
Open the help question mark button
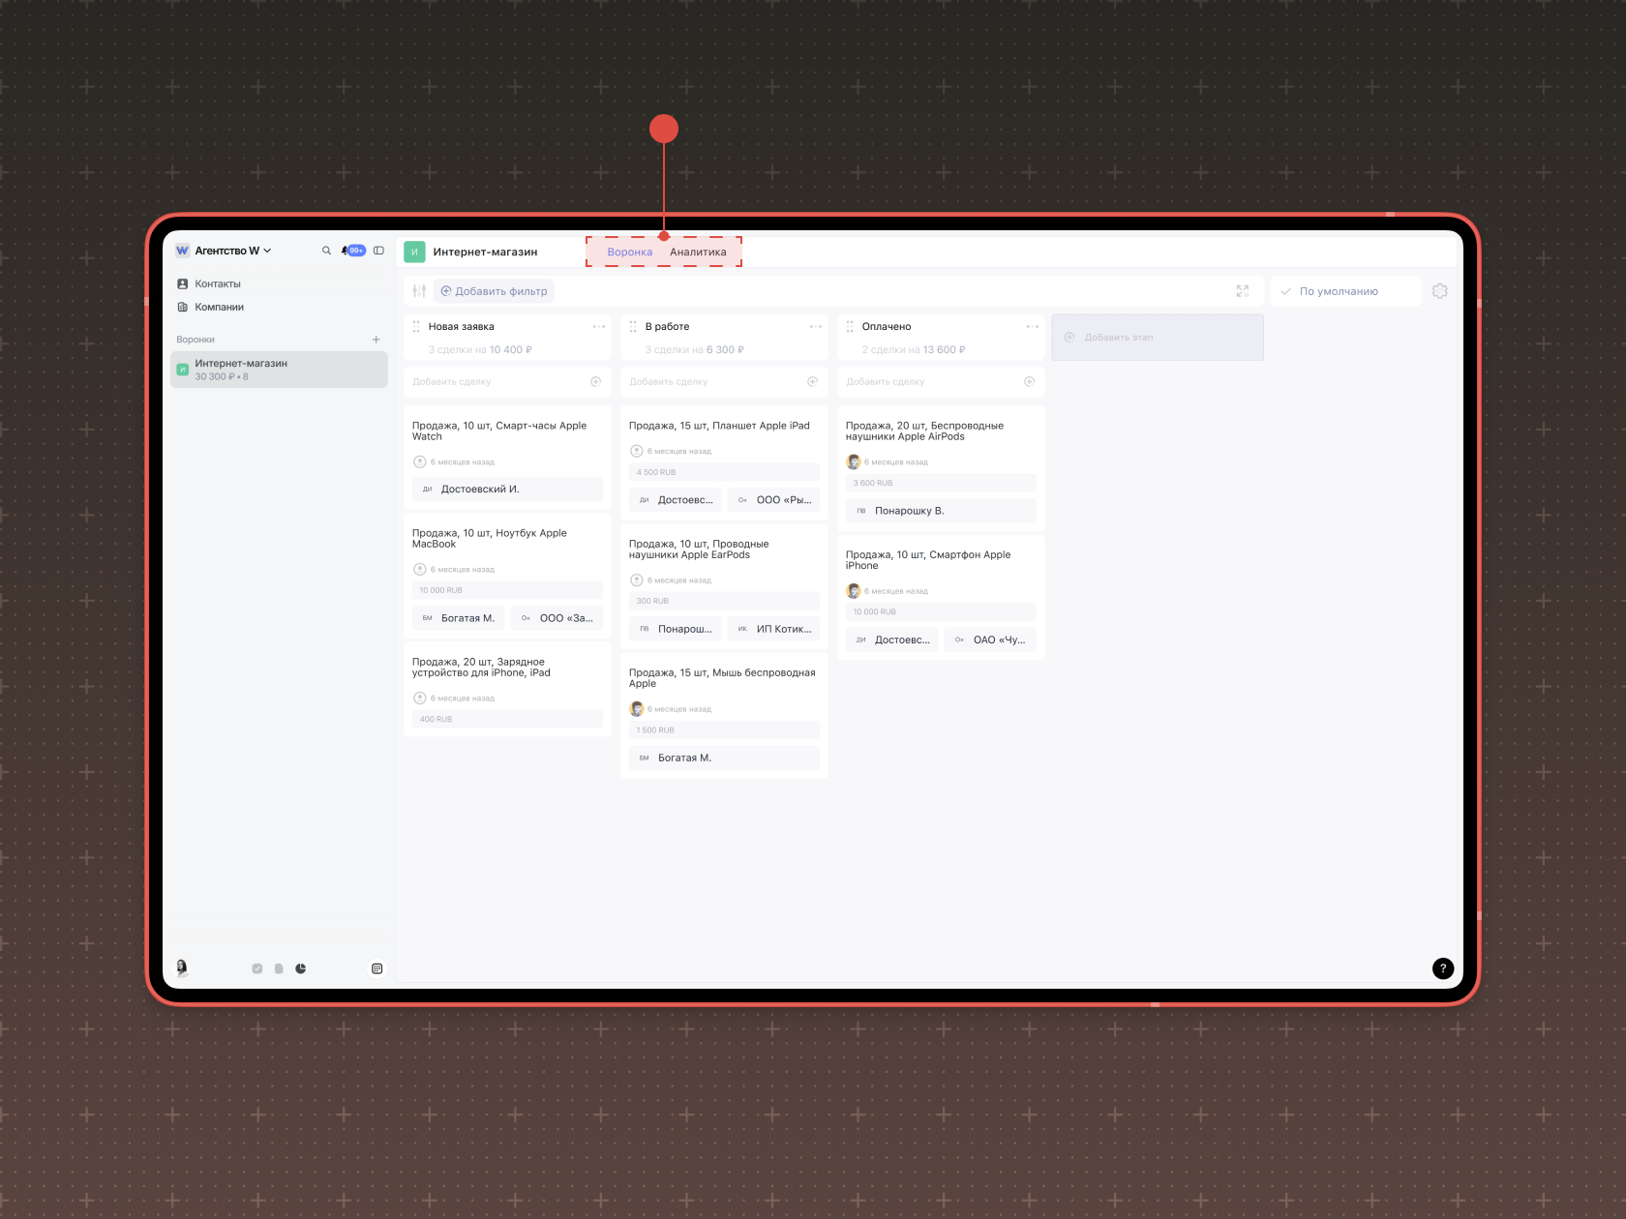tap(1443, 968)
